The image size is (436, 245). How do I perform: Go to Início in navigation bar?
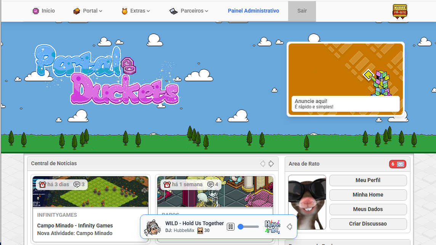point(43,11)
